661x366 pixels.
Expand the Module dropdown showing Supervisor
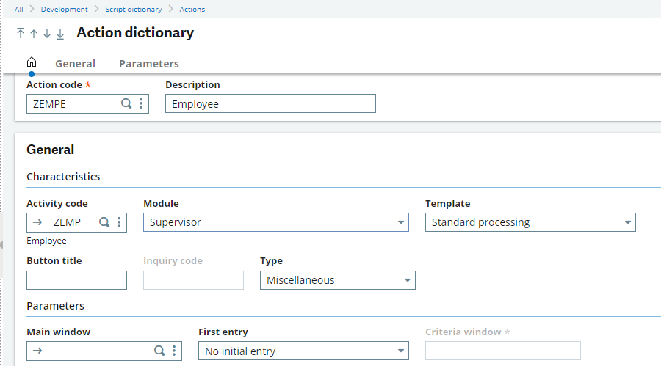pyautogui.click(x=276, y=222)
